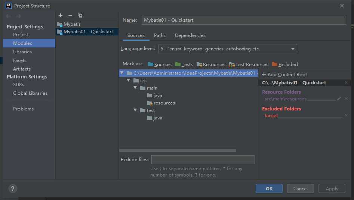Image resolution: width=354 pixels, height=200 pixels.
Task: Remove target from excluded folders
Action: [346, 115]
